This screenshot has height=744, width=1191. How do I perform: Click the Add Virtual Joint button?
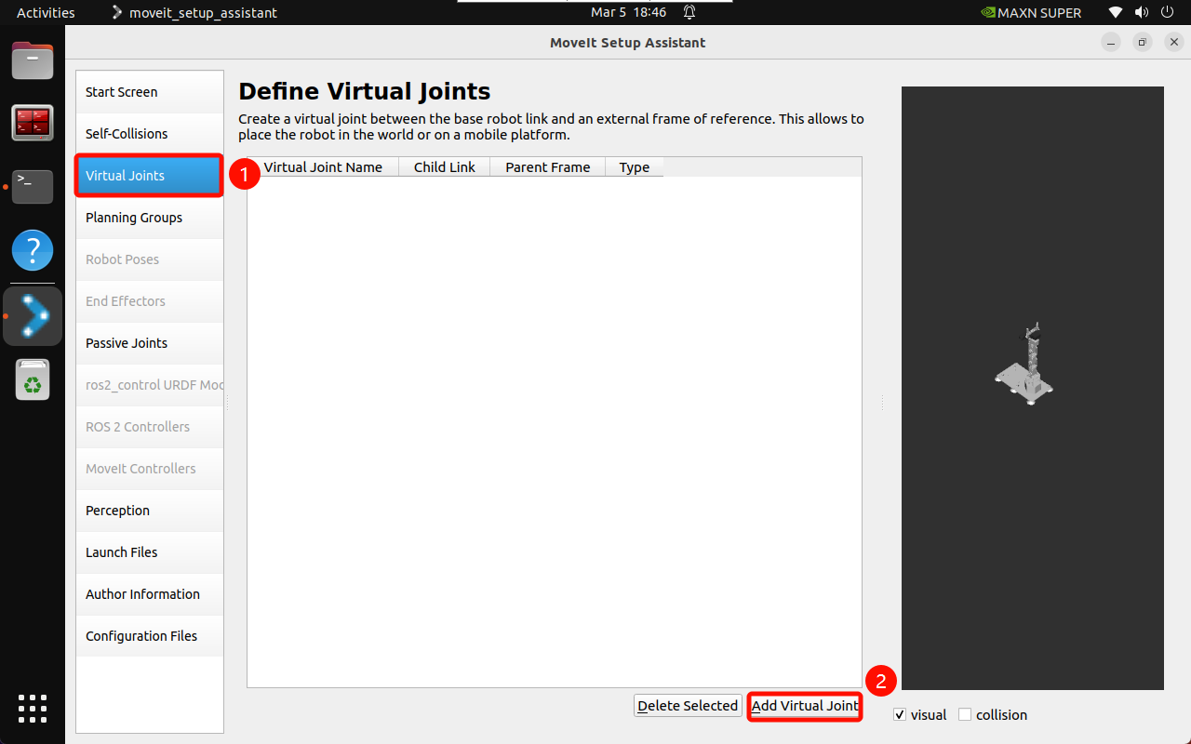(805, 706)
